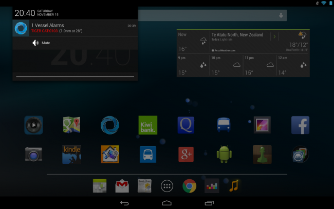Open the Calendar app in the dock
This screenshot has width=334, height=209.
point(100,186)
